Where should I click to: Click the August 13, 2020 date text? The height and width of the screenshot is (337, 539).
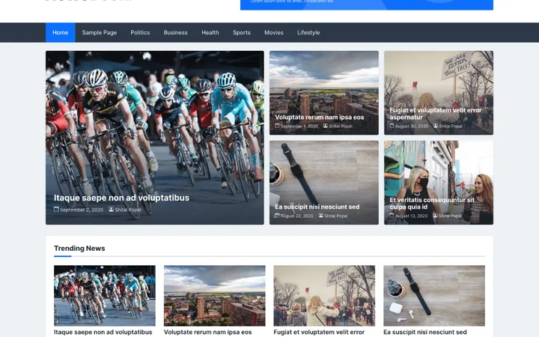[411, 216]
